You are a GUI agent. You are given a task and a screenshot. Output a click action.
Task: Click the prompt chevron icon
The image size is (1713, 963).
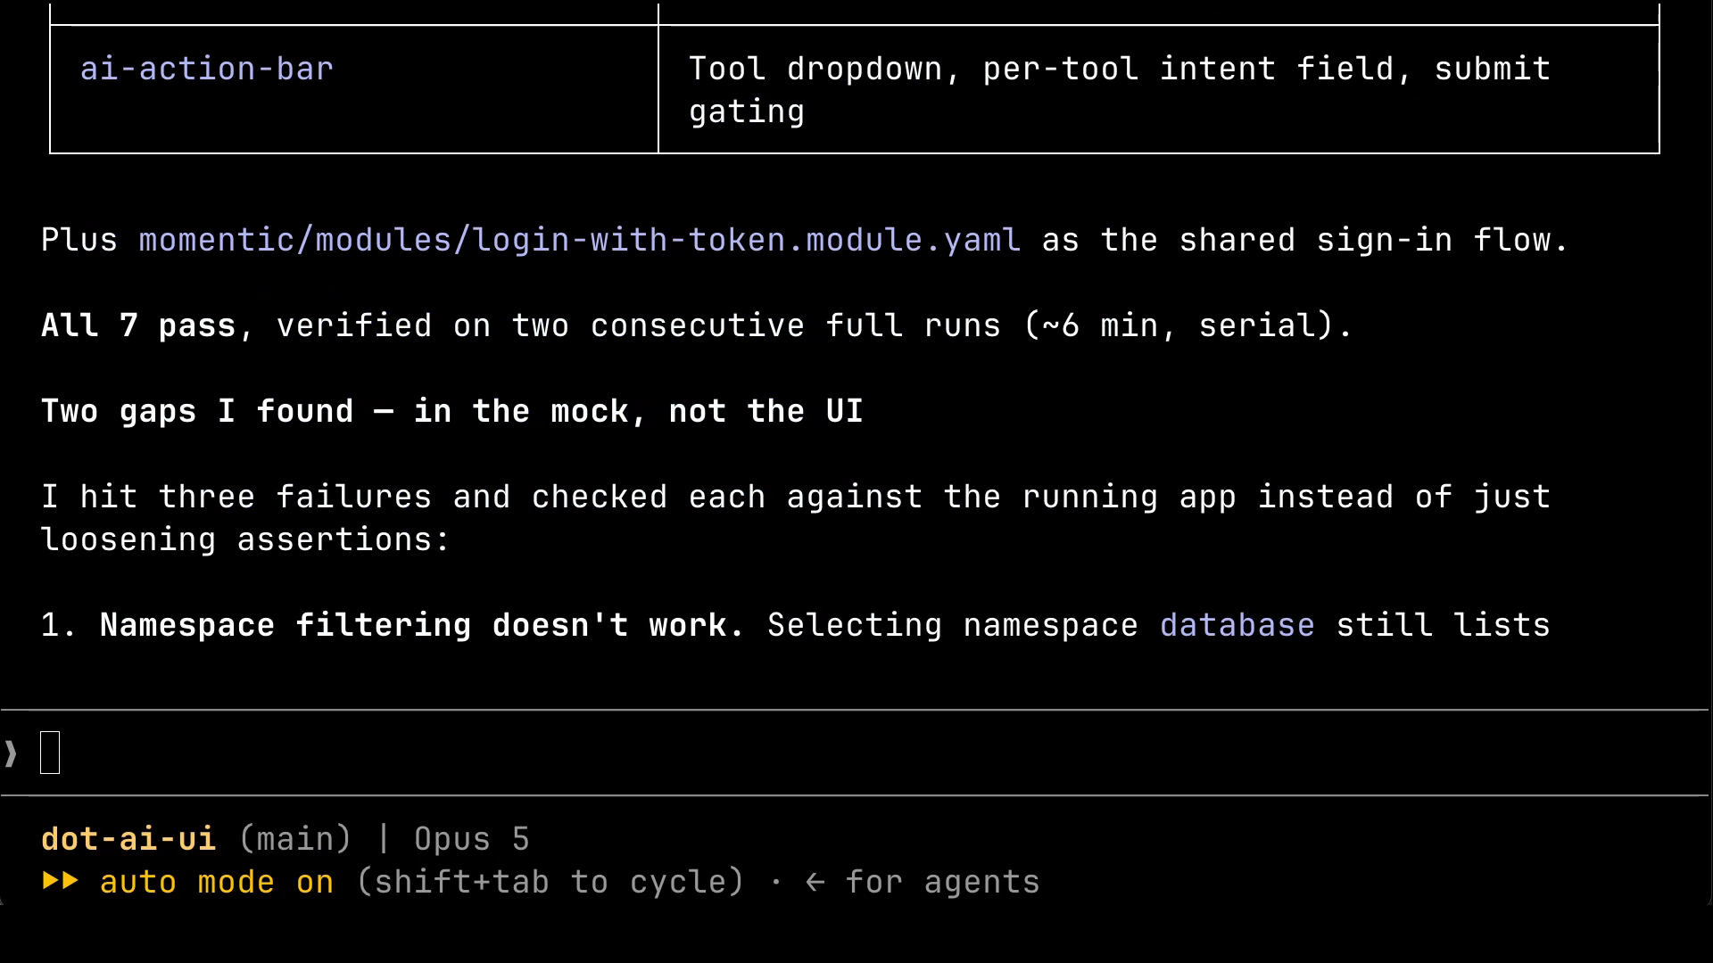coord(11,753)
